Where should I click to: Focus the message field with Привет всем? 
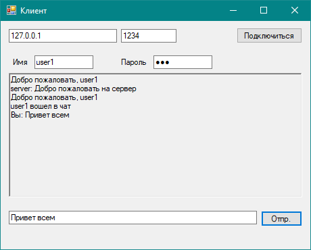[133, 218]
